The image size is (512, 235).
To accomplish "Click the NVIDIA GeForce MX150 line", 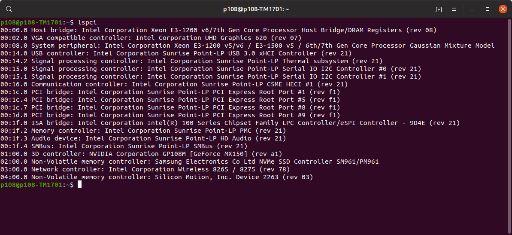I will (x=141, y=154).
